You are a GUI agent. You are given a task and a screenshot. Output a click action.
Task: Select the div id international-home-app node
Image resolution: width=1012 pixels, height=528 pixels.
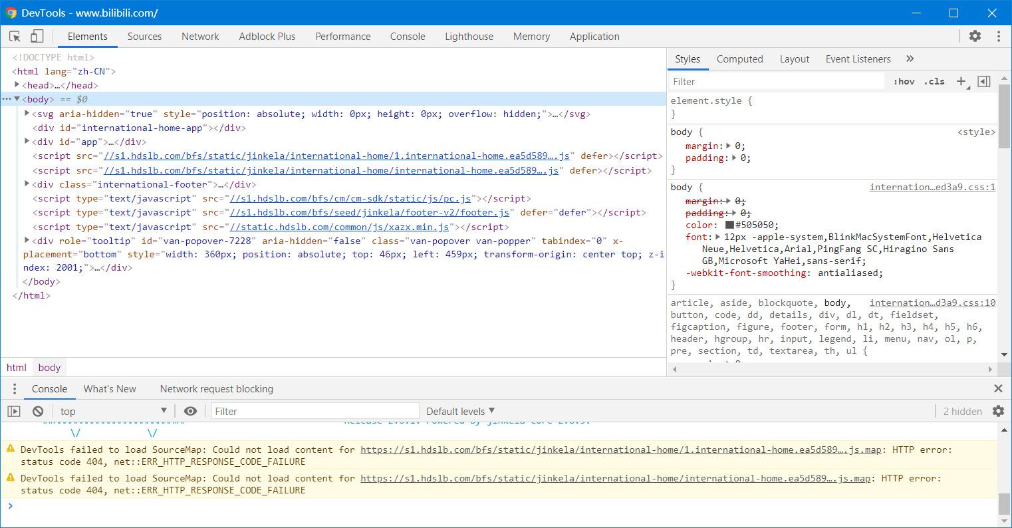coord(140,128)
